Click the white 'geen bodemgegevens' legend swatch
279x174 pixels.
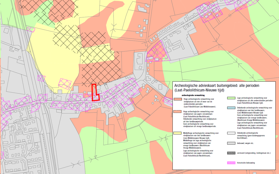231,133
